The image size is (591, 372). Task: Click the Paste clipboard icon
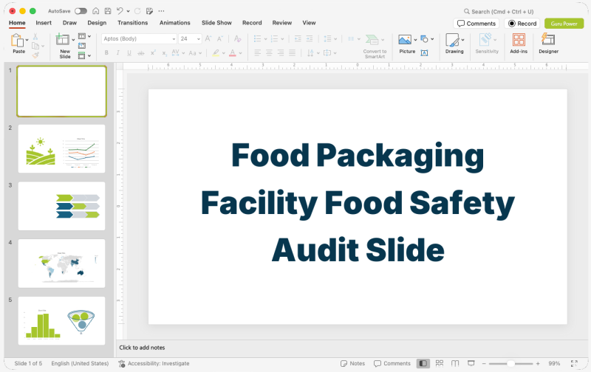(x=17, y=41)
